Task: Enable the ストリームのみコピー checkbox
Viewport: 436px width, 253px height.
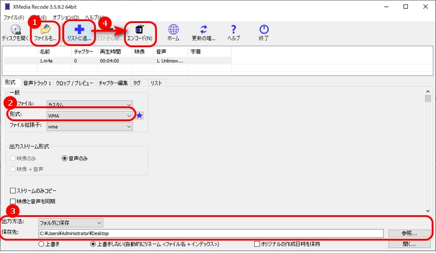Action: click(x=13, y=190)
